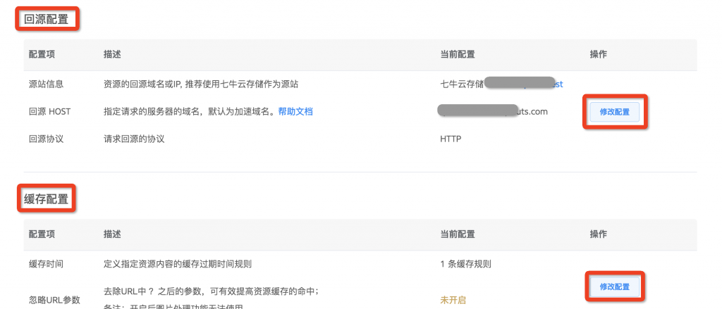Click 操作 header in 回源配置 table

pyautogui.click(x=599, y=54)
